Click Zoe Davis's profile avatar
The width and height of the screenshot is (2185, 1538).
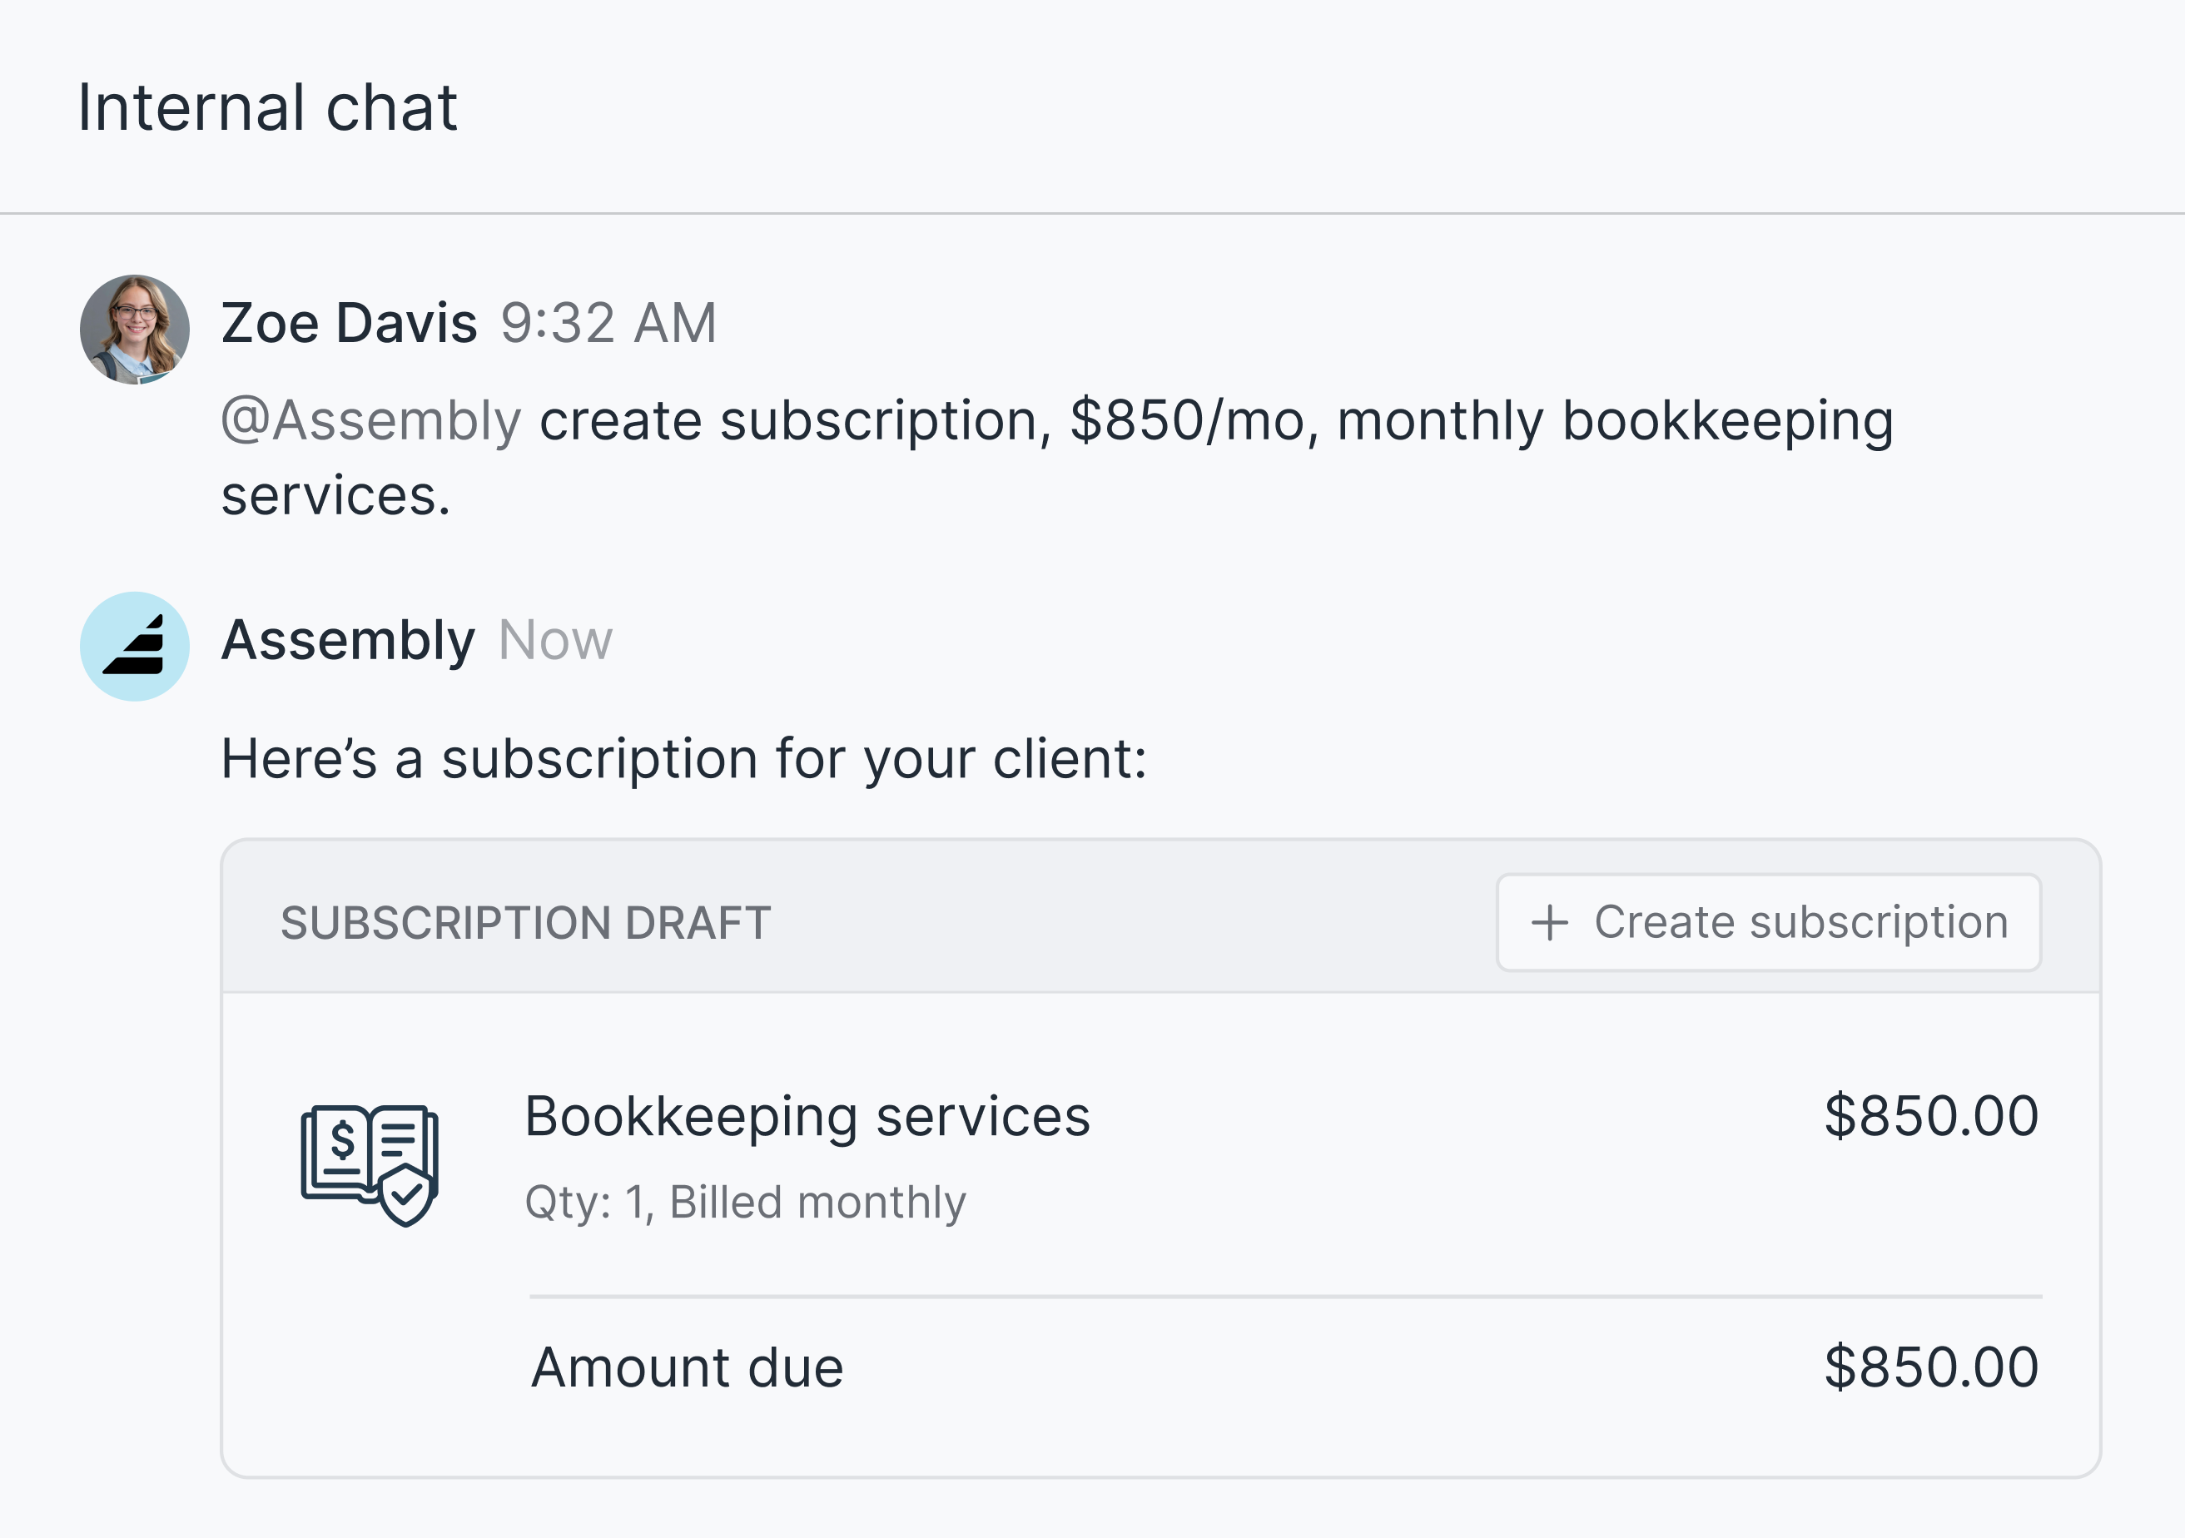[134, 330]
